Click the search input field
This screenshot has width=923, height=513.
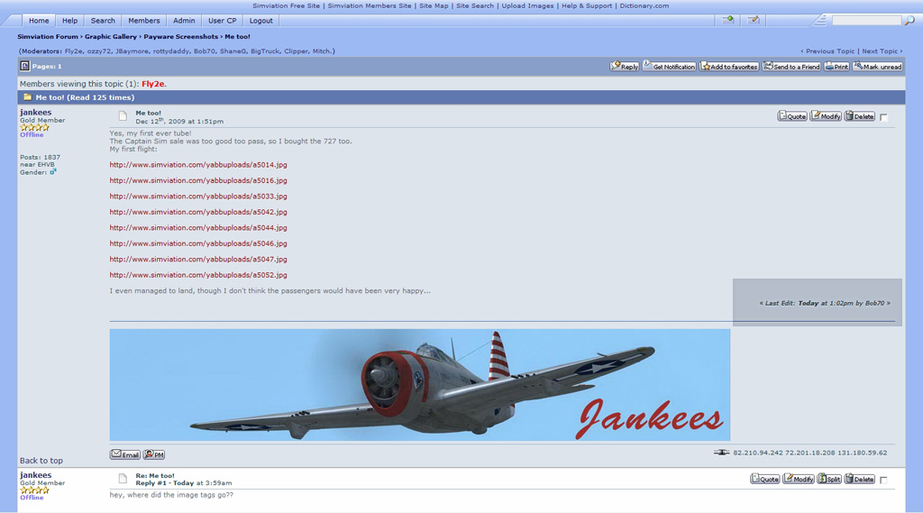(x=866, y=21)
